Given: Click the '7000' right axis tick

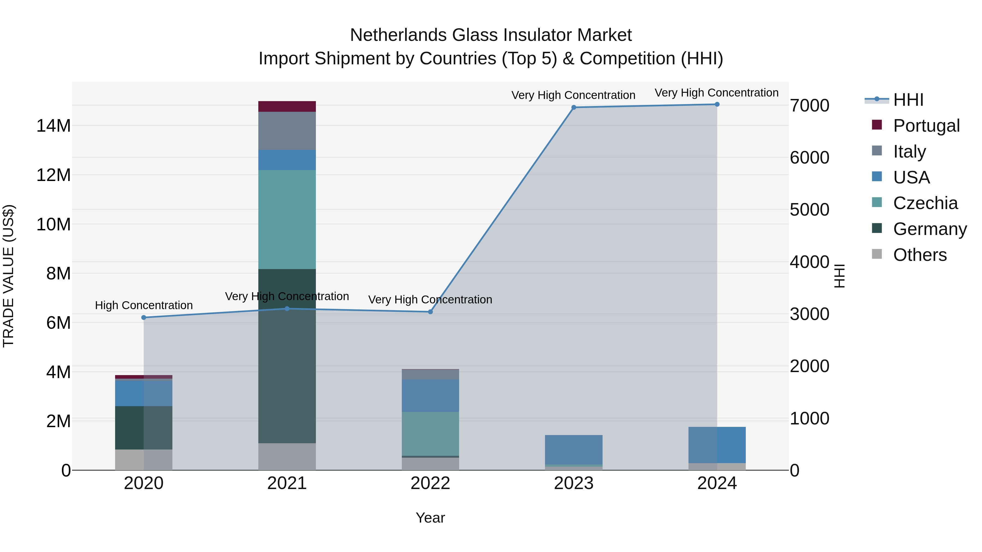Looking at the screenshot, I should click(810, 105).
